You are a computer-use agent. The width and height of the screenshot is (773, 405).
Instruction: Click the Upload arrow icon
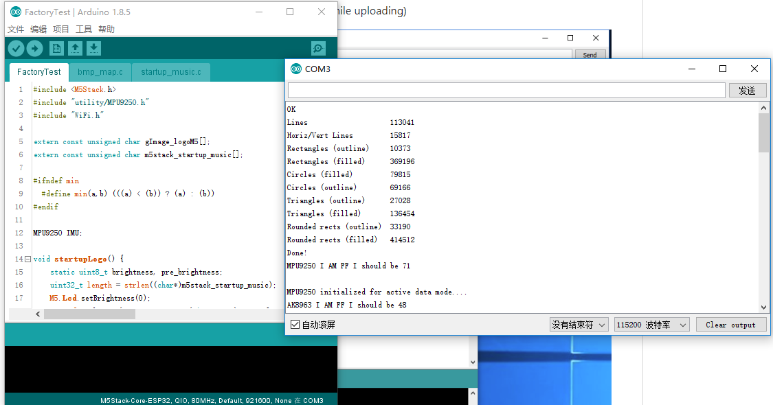(x=34, y=48)
